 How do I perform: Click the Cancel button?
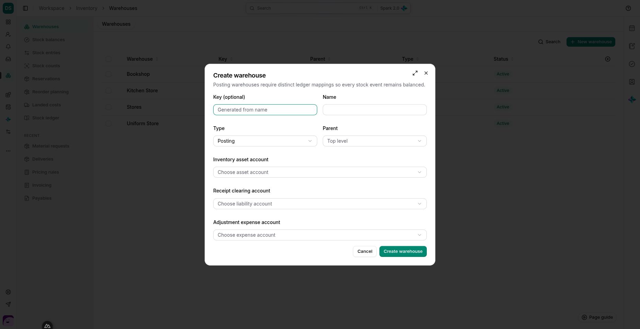coord(365,251)
